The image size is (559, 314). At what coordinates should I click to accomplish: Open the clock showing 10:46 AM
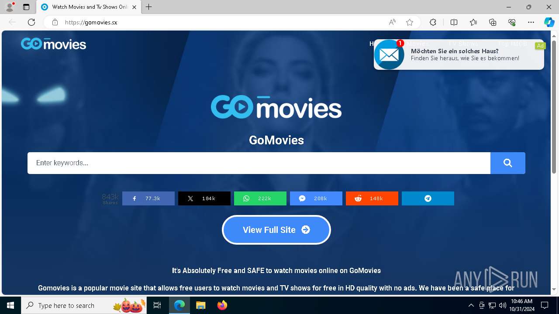(521, 305)
